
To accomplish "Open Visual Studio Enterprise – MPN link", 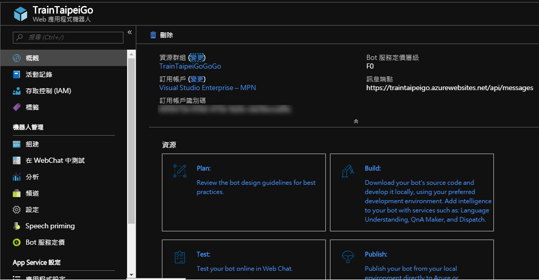I will pos(208,88).
